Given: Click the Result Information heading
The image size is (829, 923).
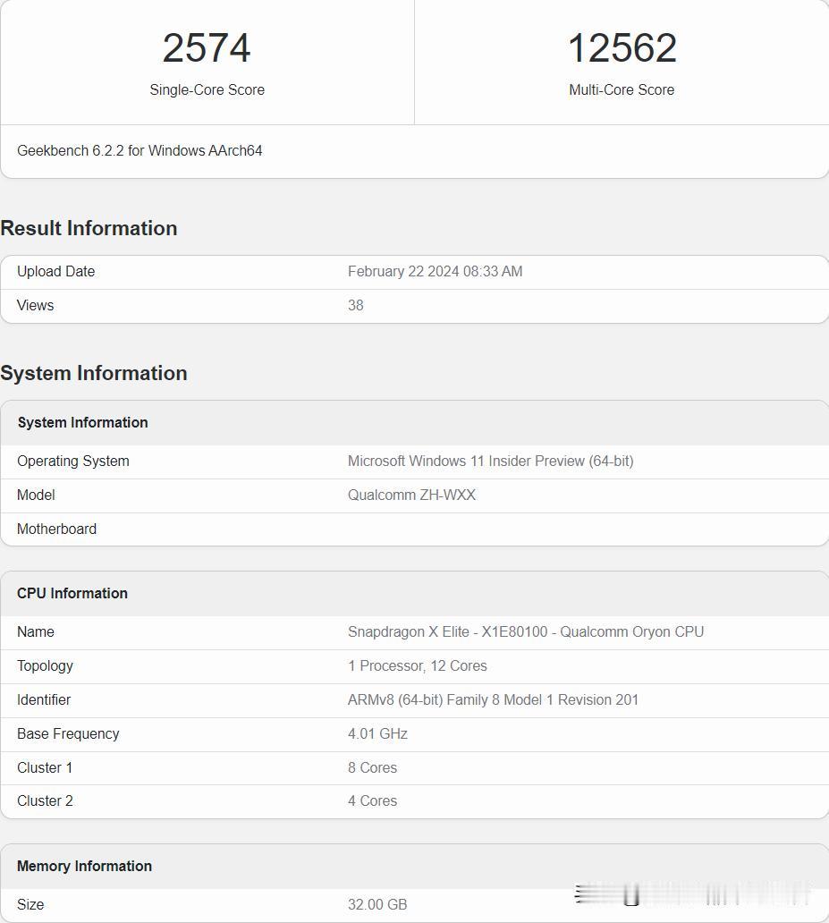Looking at the screenshot, I should point(89,228).
